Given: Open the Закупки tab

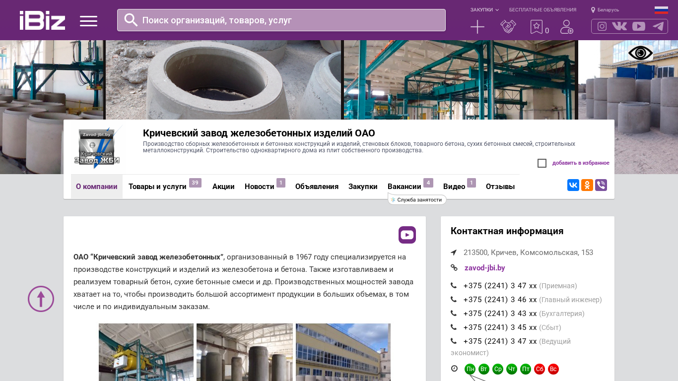Looking at the screenshot, I should click(x=363, y=187).
